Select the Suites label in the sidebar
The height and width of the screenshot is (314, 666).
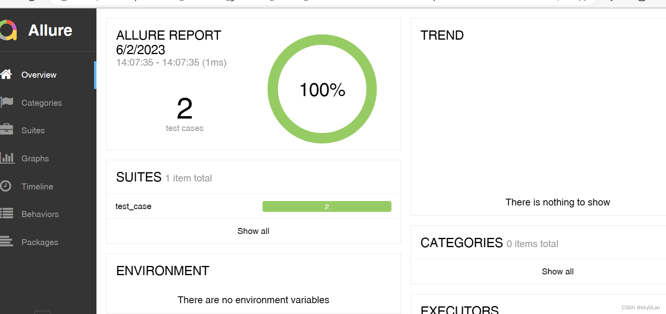click(x=33, y=131)
